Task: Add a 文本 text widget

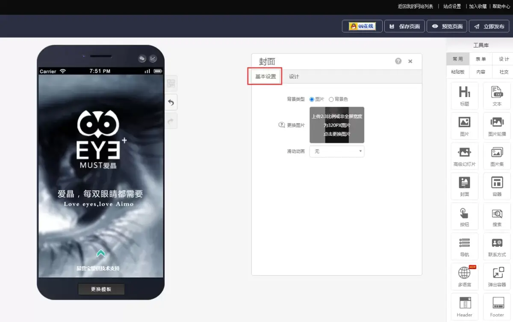Action: point(497,96)
